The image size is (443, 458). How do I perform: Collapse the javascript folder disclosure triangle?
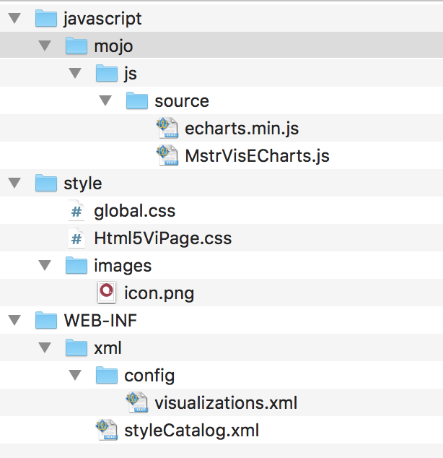coord(14,19)
